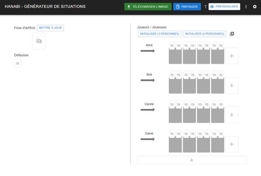
Task: Select Carole's third gray card
Action: [203, 115]
